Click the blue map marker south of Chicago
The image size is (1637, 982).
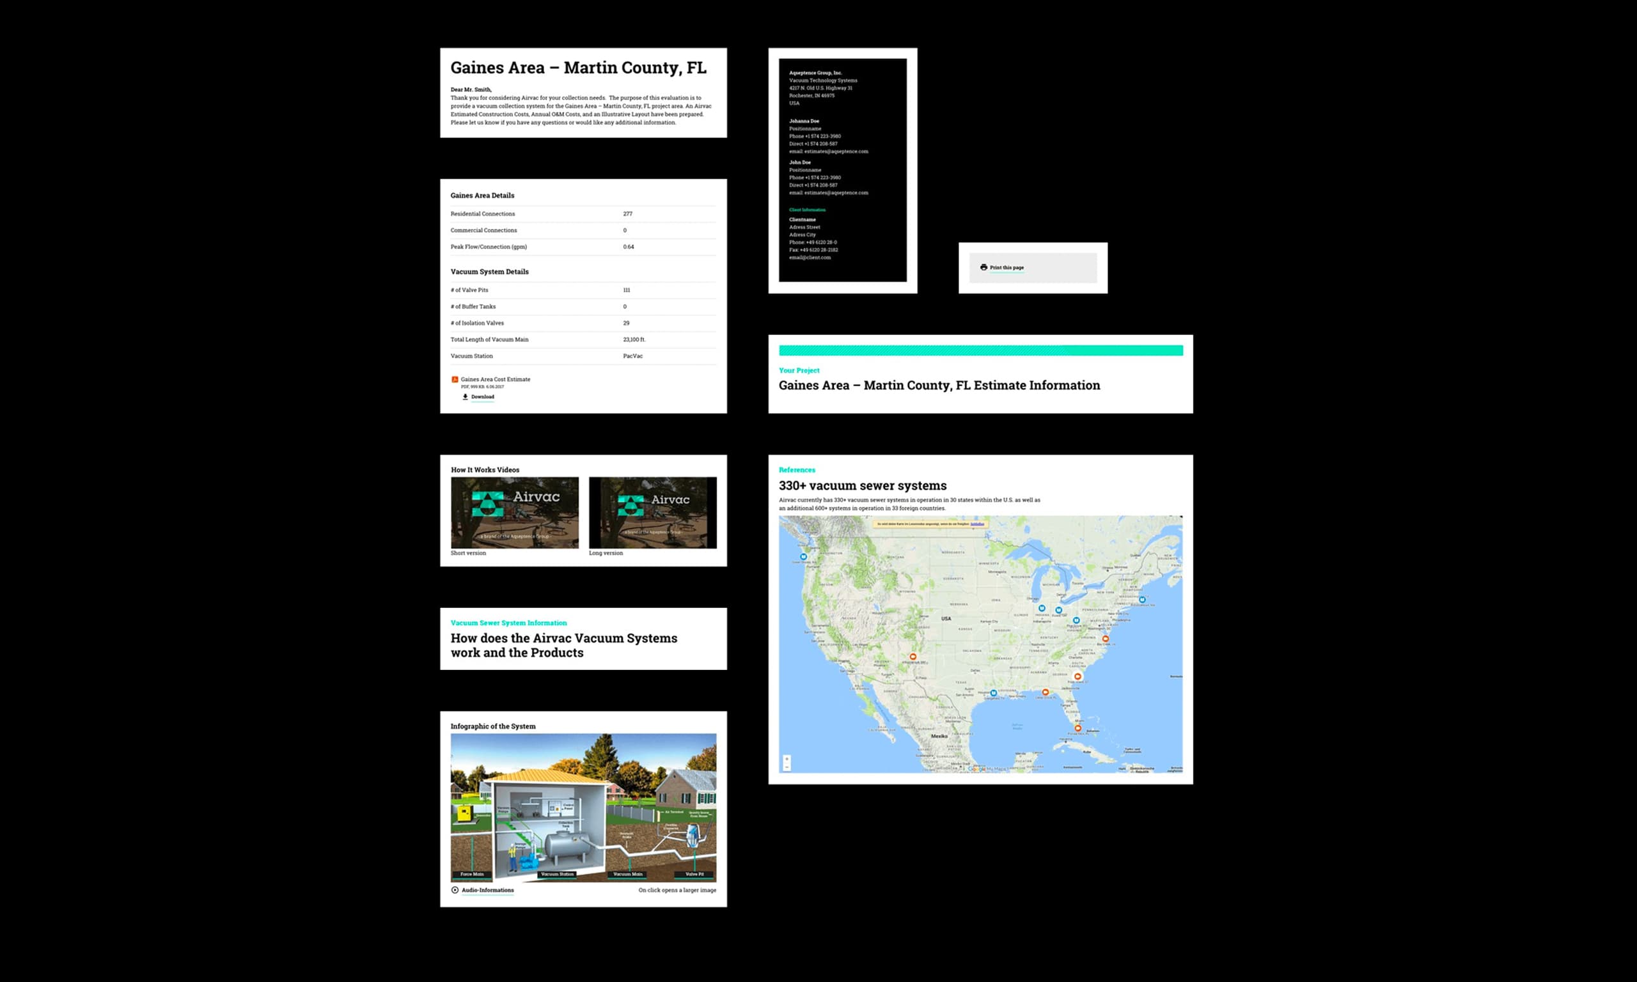1042,607
